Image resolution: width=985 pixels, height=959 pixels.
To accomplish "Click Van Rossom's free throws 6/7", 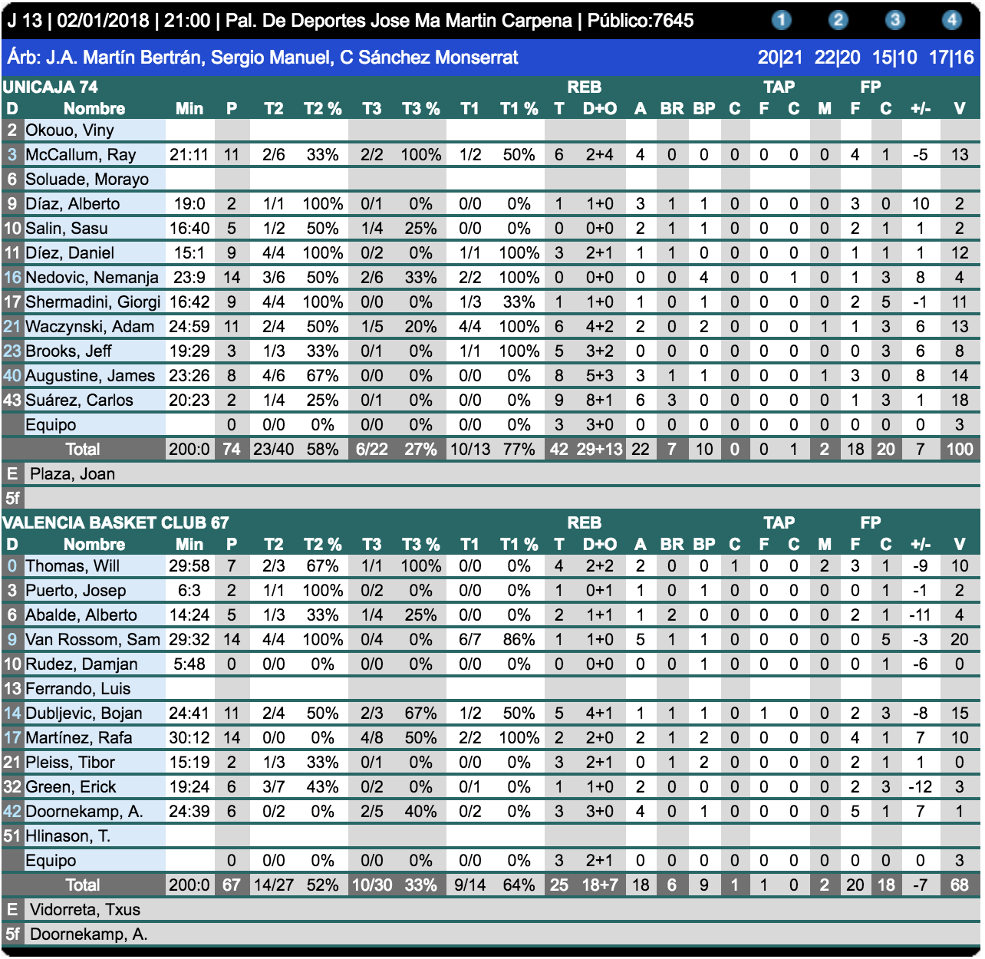I will point(470,640).
